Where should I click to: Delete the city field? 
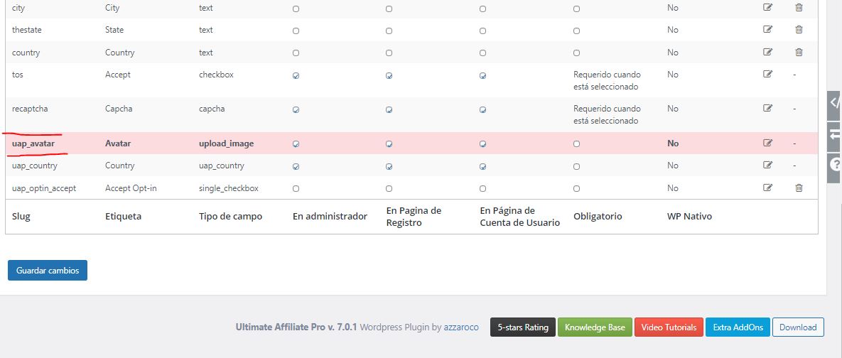click(x=799, y=8)
